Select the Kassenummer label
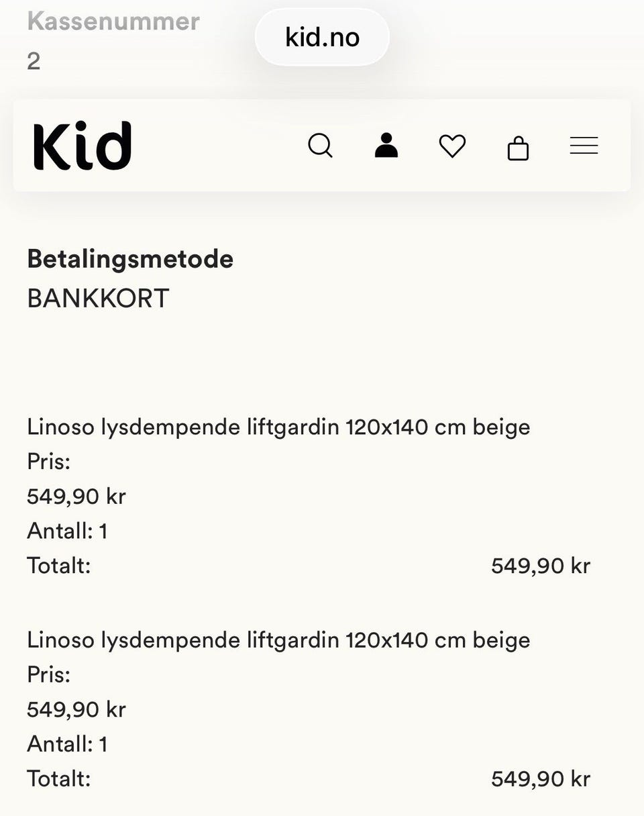This screenshot has height=816, width=644. pyautogui.click(x=113, y=21)
